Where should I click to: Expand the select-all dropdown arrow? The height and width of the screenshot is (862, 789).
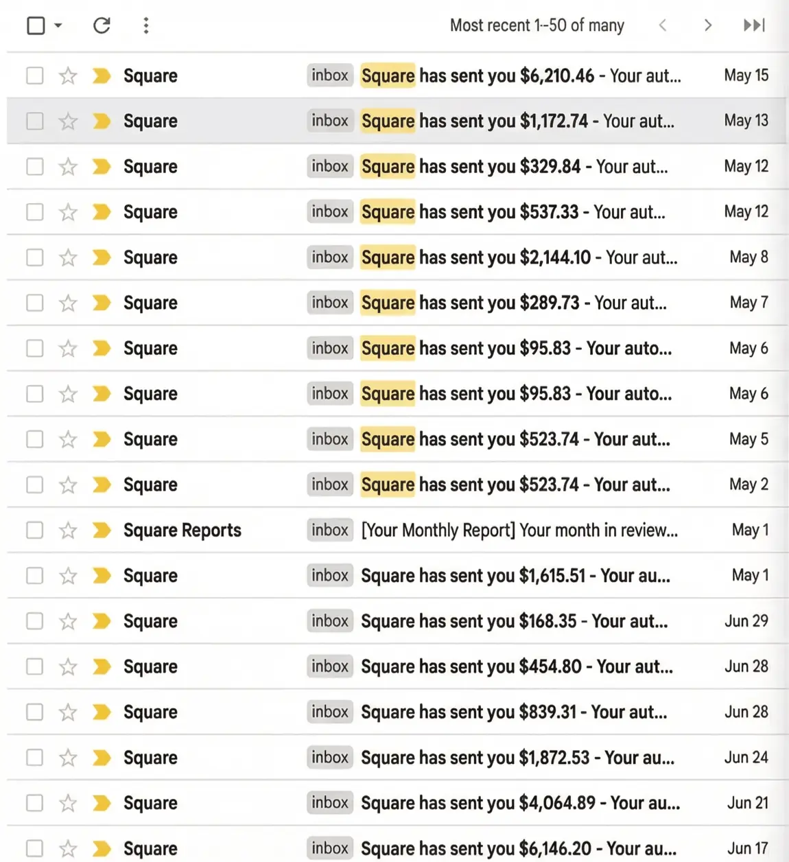tap(58, 26)
